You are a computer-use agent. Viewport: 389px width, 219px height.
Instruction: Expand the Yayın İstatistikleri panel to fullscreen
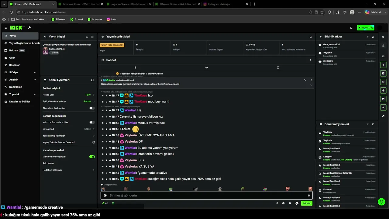311,37
